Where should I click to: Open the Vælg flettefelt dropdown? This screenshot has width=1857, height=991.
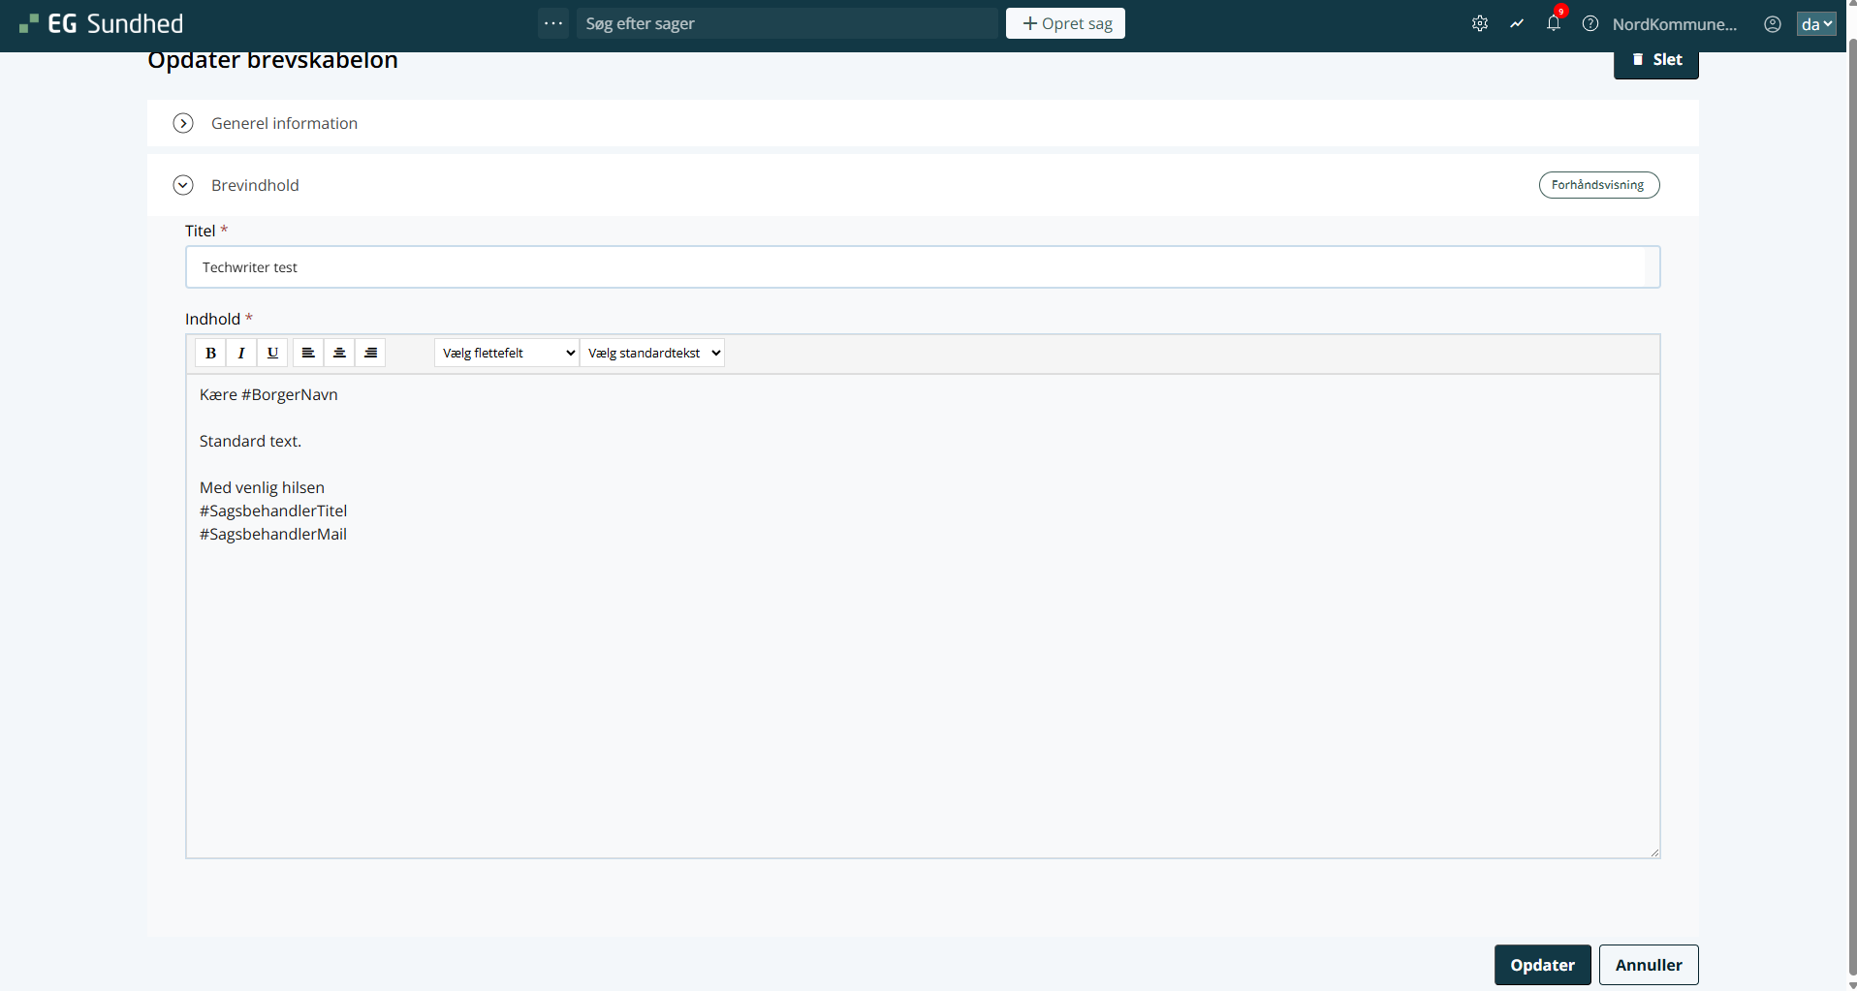click(x=508, y=353)
